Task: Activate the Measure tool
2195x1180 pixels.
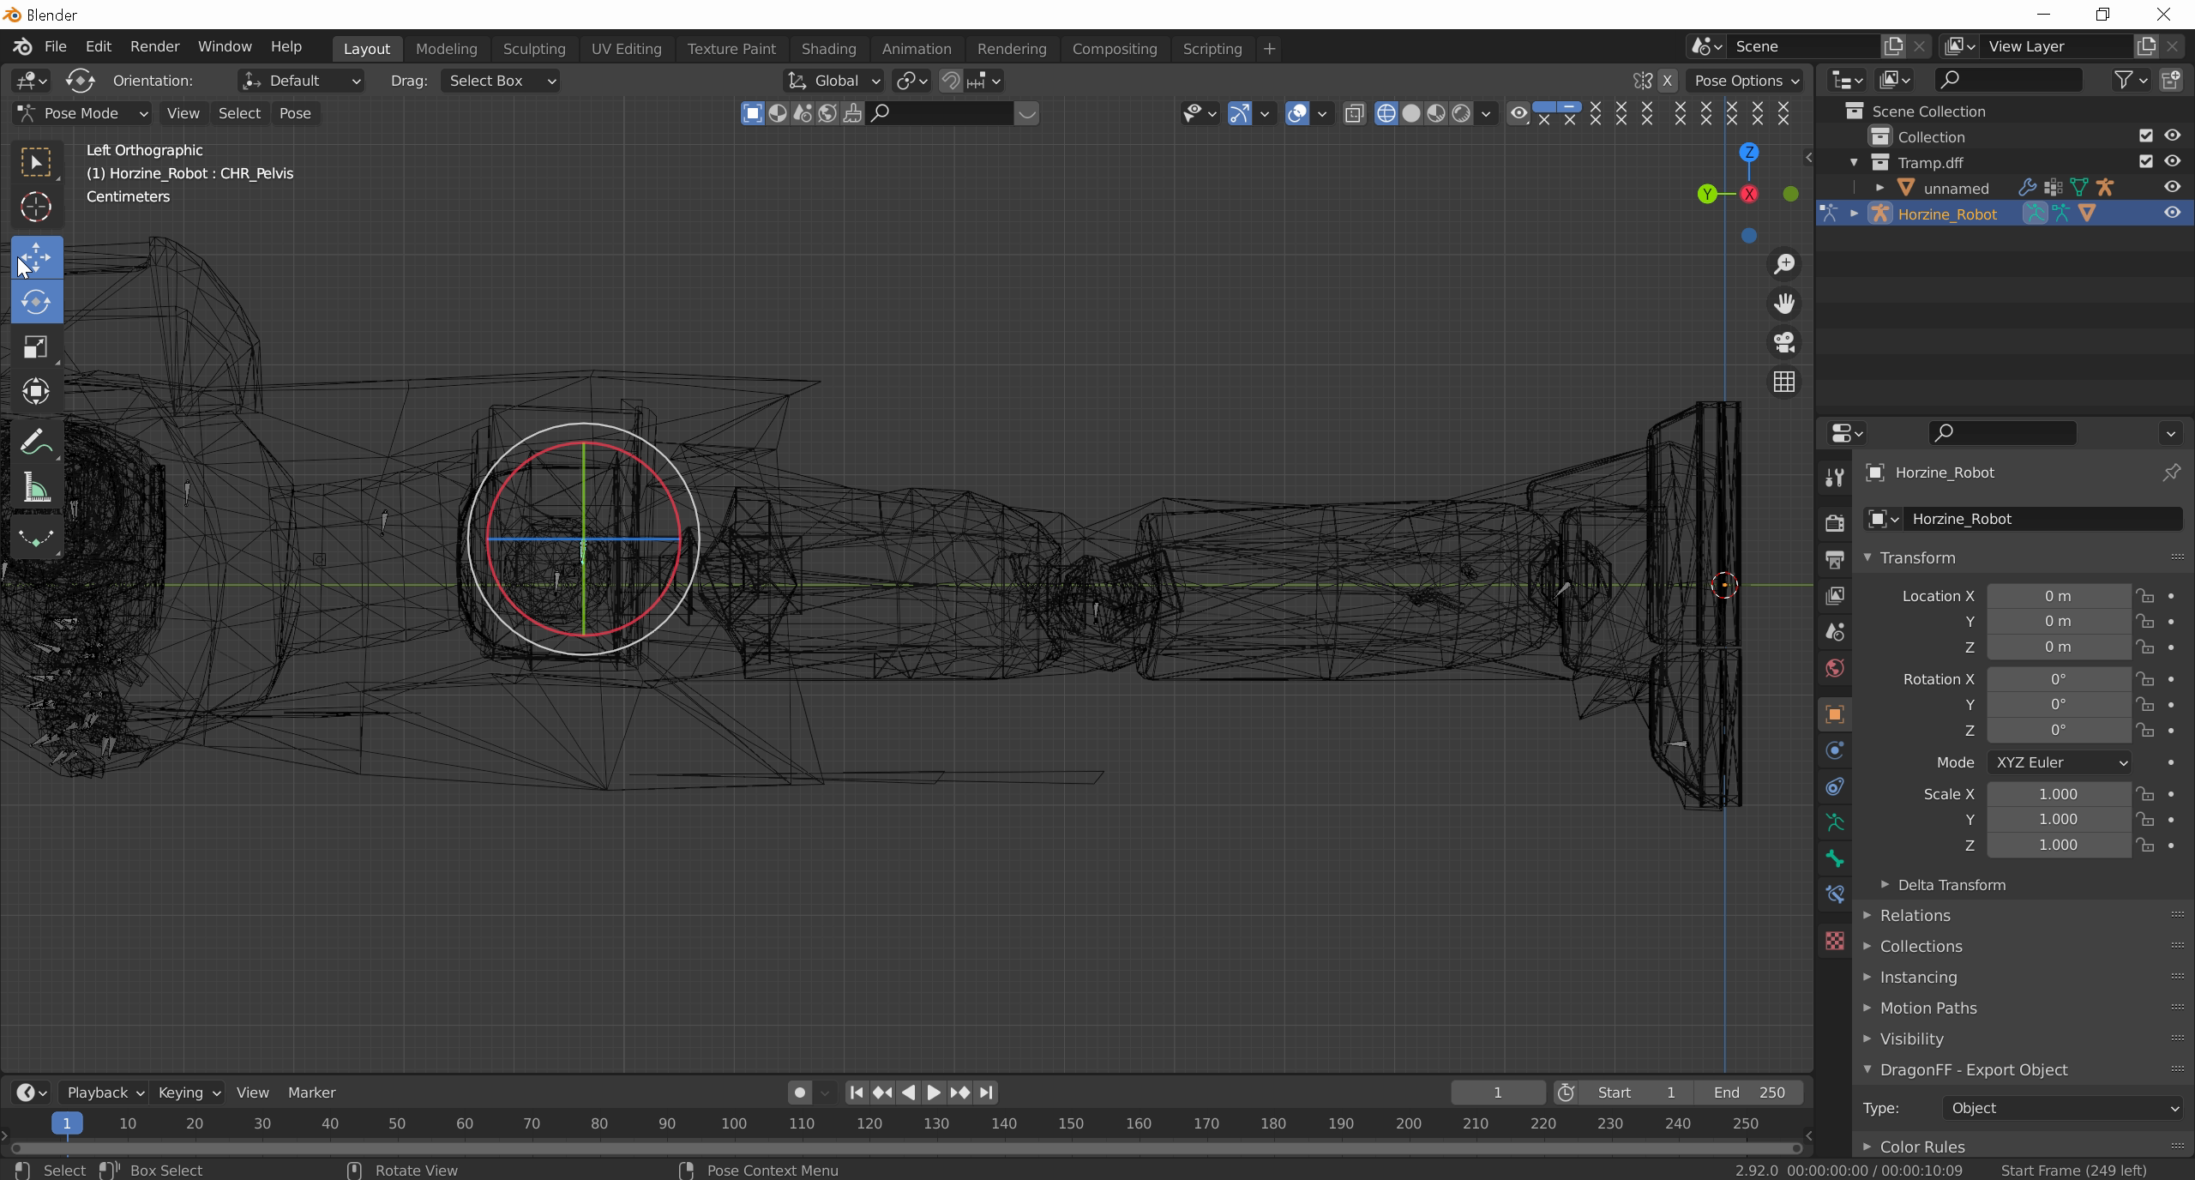Action: pyautogui.click(x=35, y=489)
